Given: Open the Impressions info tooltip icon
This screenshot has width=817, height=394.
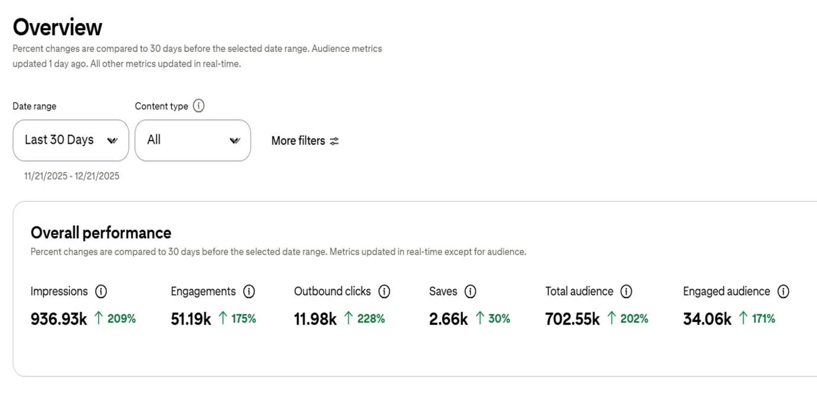Looking at the screenshot, I should (x=101, y=292).
